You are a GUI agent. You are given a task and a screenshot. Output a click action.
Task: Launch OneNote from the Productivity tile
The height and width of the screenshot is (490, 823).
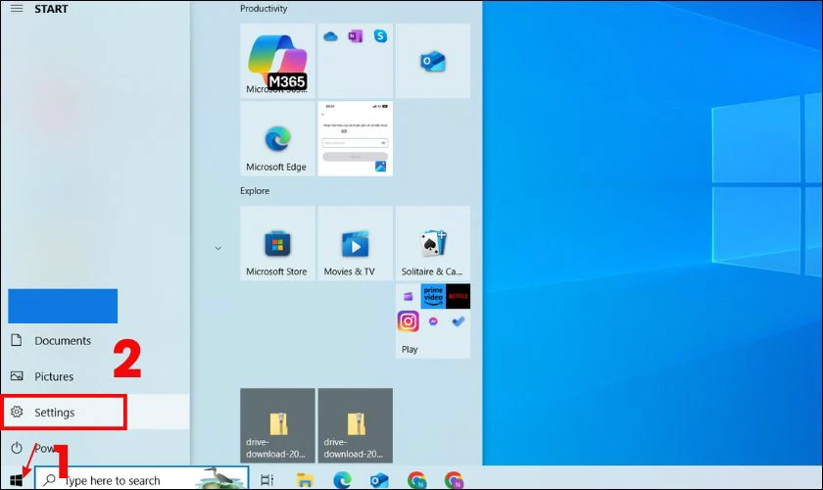pos(356,36)
